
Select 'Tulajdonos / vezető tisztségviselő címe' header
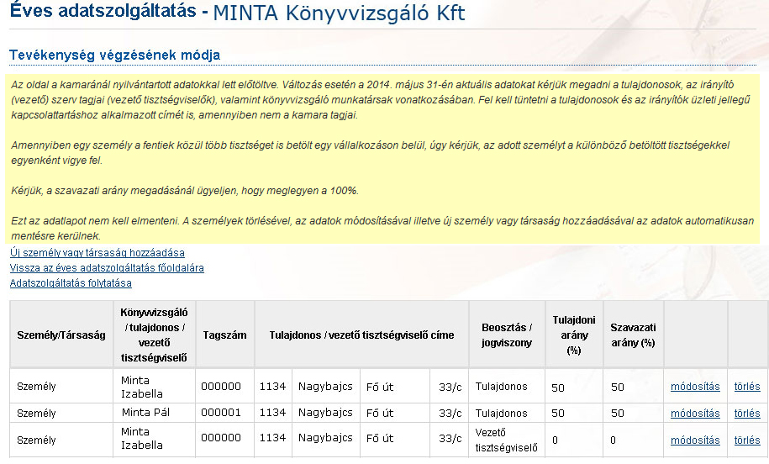point(361,335)
